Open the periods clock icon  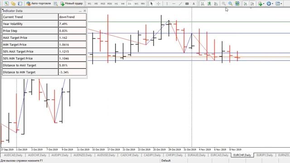coord(269,4)
